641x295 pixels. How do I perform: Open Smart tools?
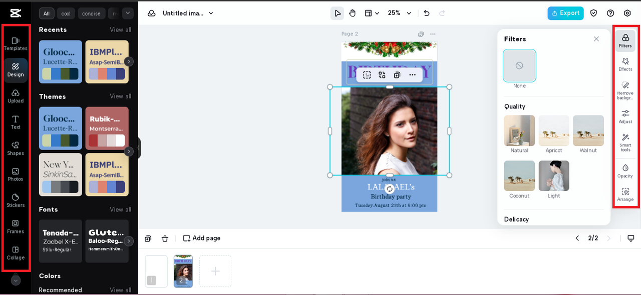[625, 142]
